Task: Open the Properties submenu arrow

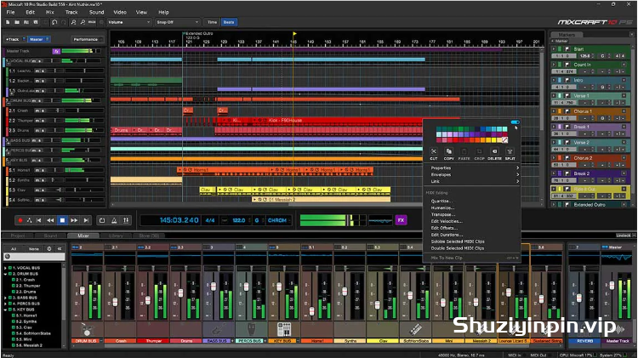Action: click(517, 168)
